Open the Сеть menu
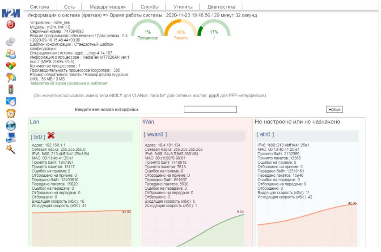This screenshot has height=252, width=381. (x=69, y=7)
